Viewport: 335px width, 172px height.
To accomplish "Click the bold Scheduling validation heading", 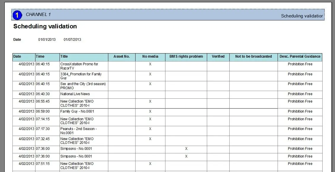I will [x=45, y=26].
